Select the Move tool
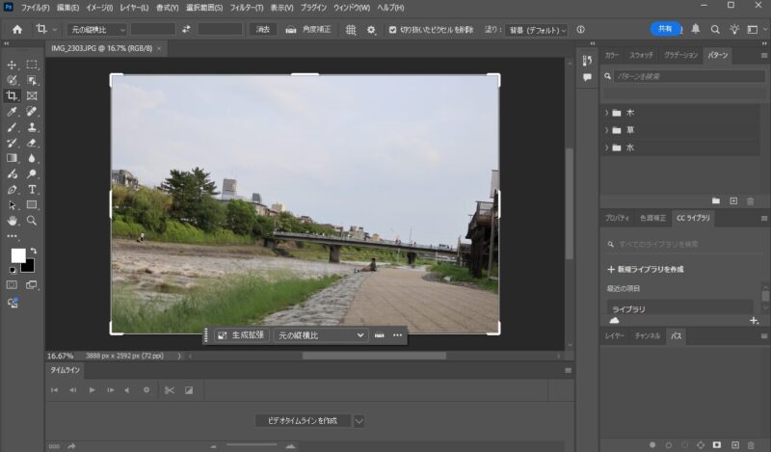Viewport: 771px width, 452px height. 12,65
